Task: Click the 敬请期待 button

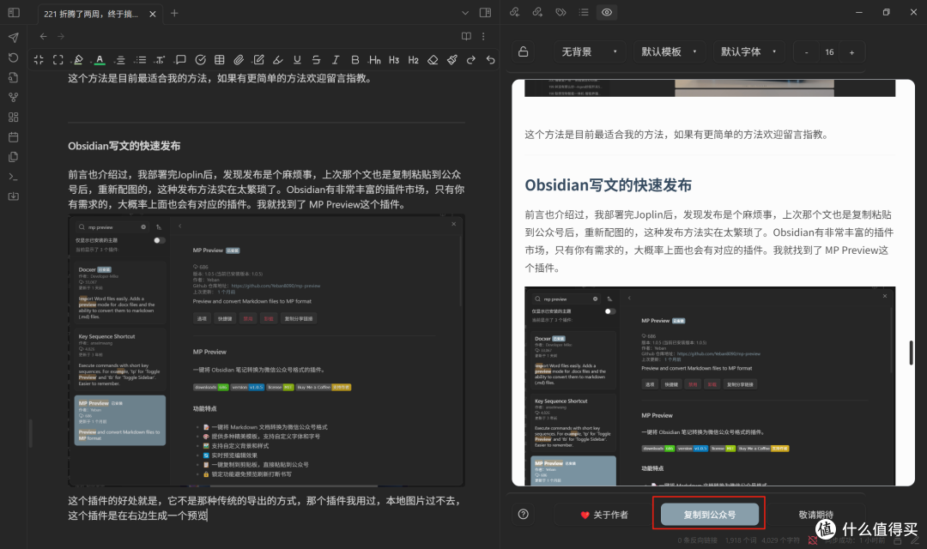Action: coord(816,515)
